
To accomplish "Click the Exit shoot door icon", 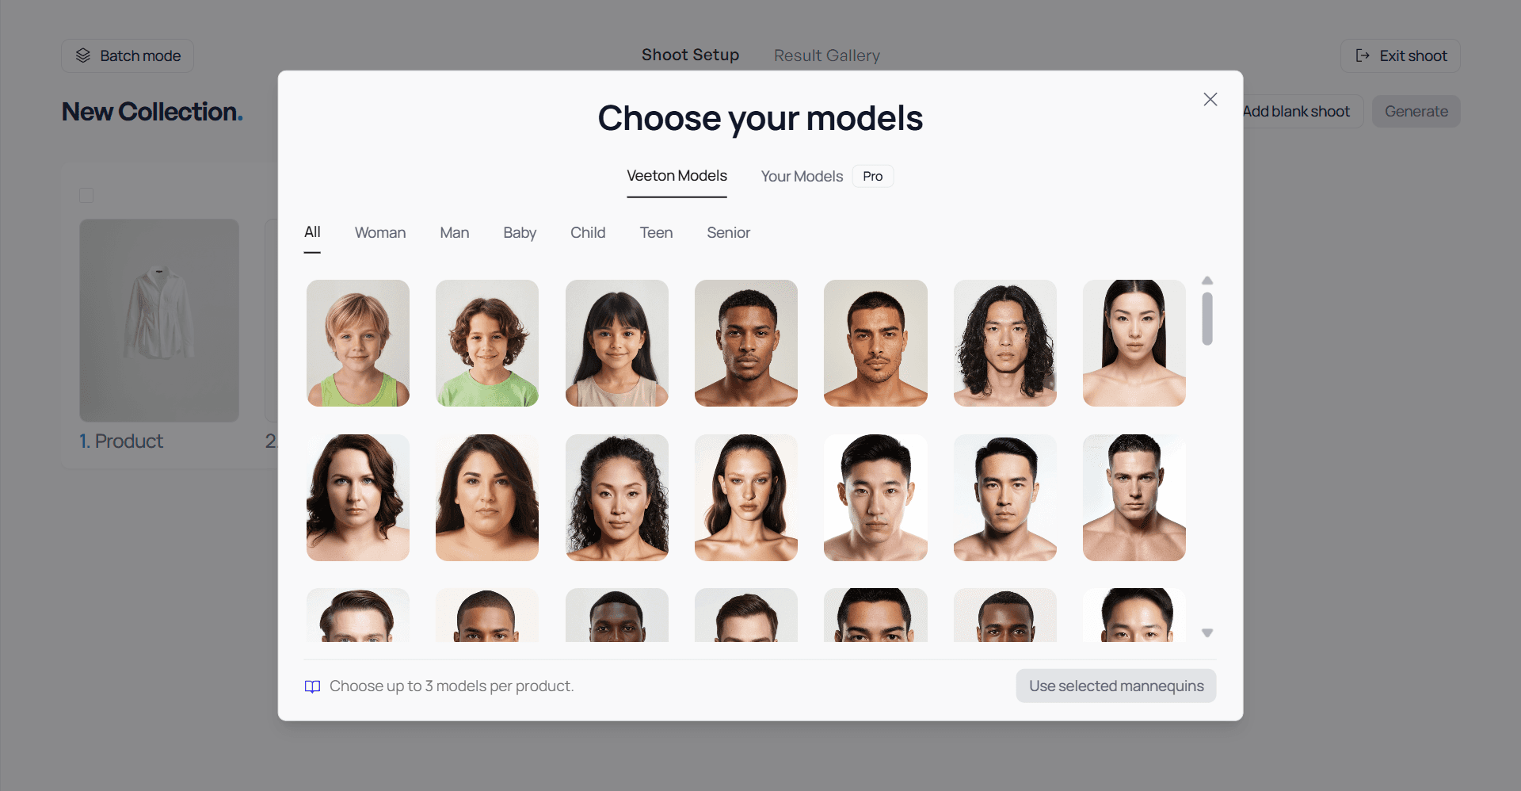I will click(1363, 55).
